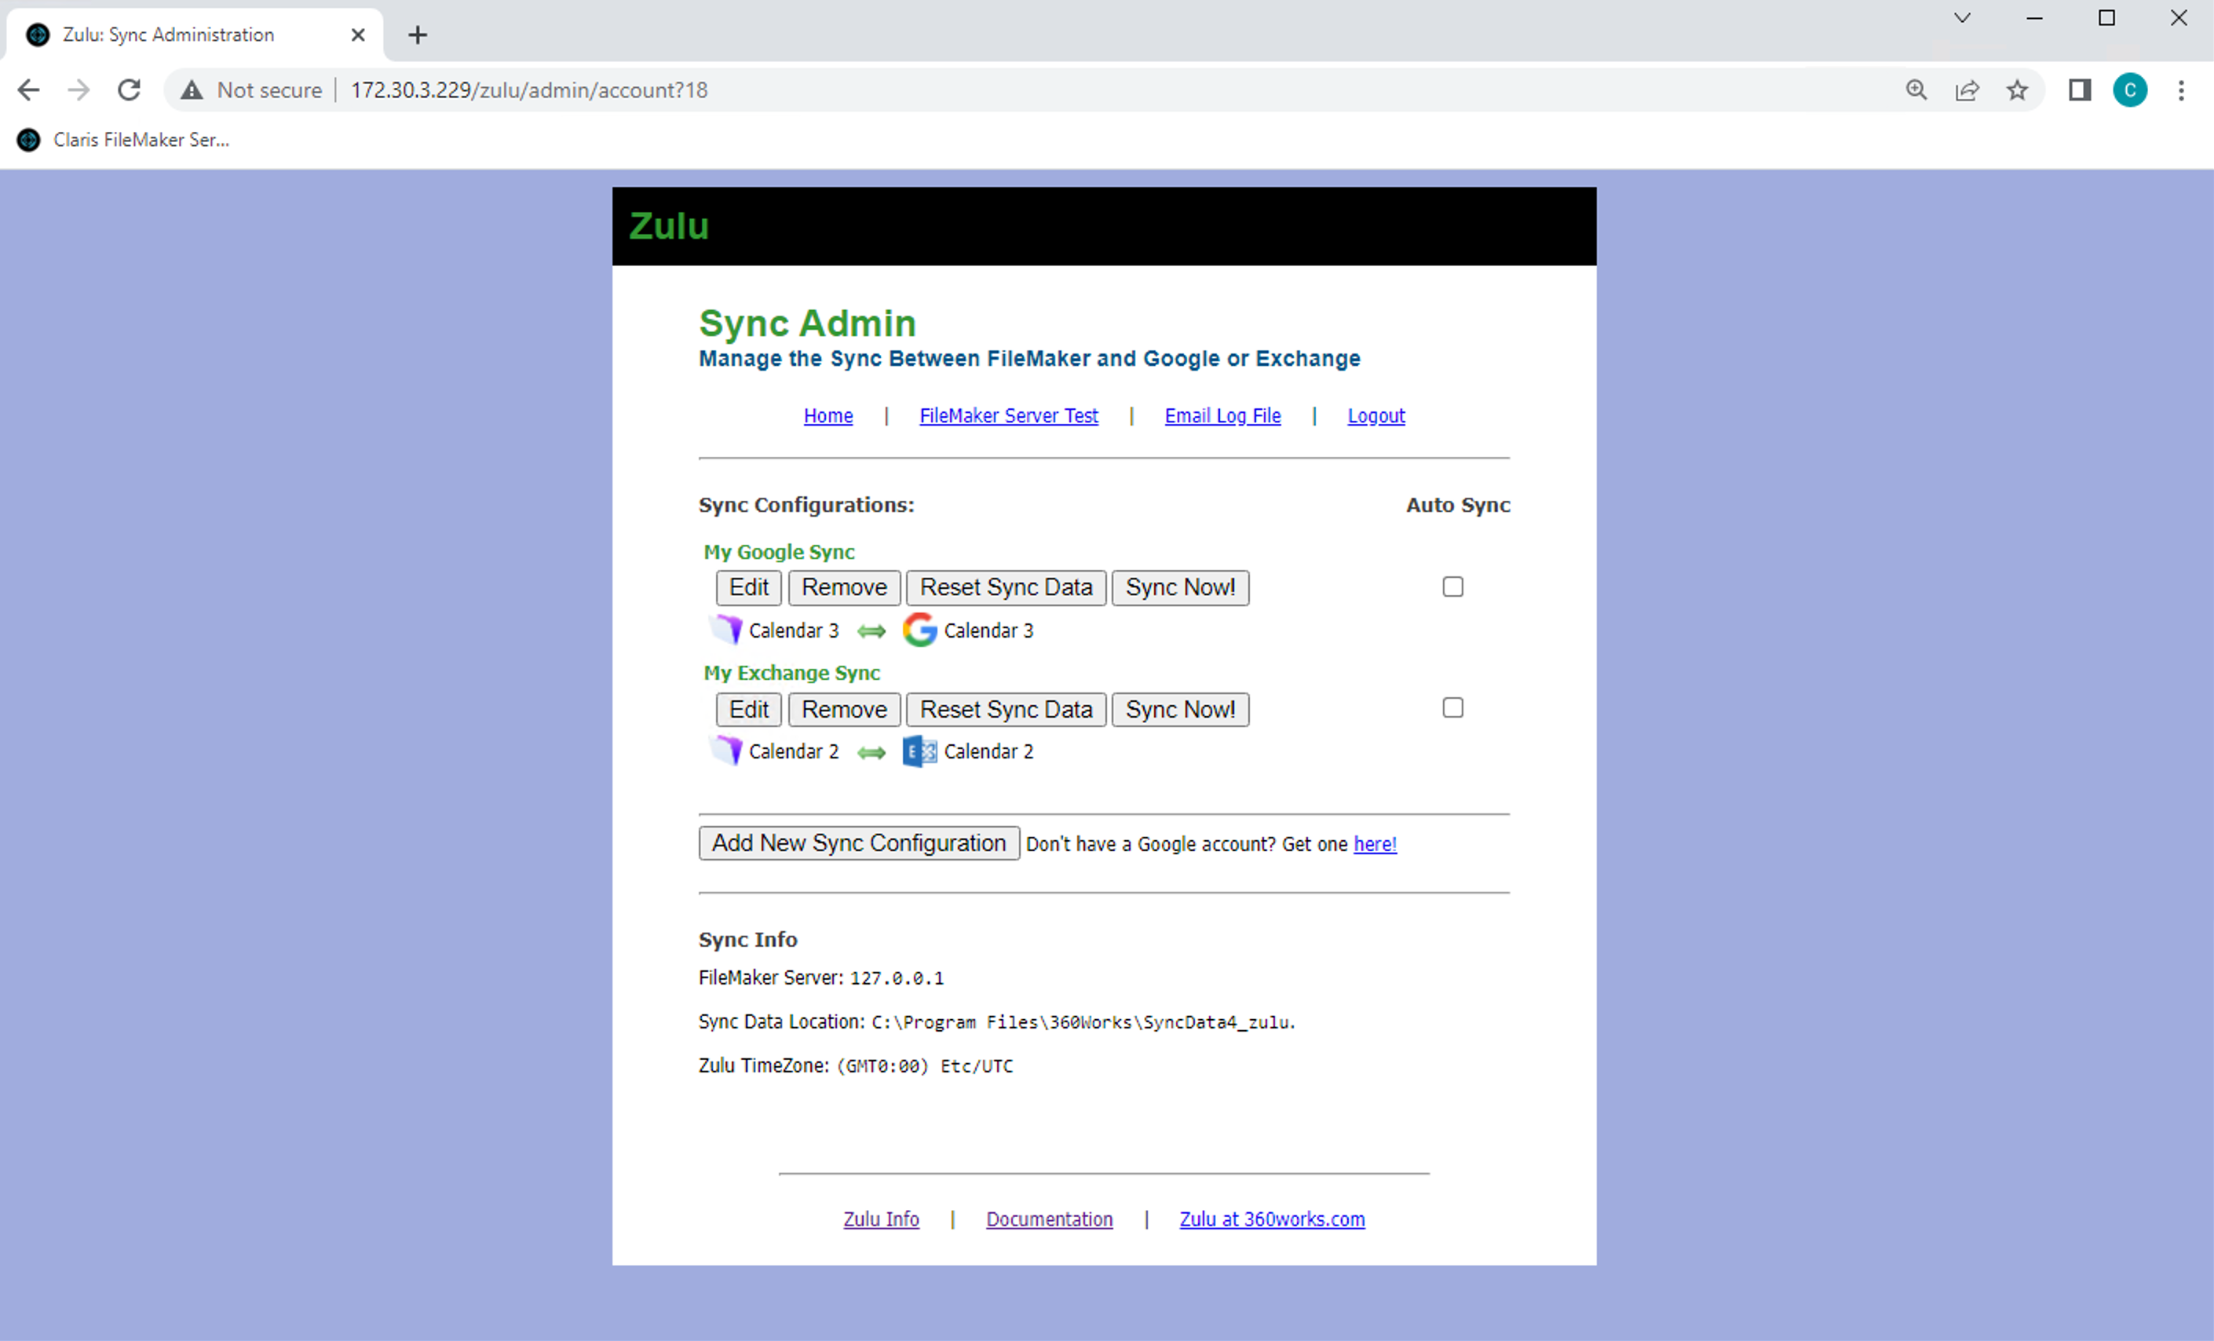Click the Sync Admin page title
This screenshot has height=1341, width=2214.
tap(807, 323)
